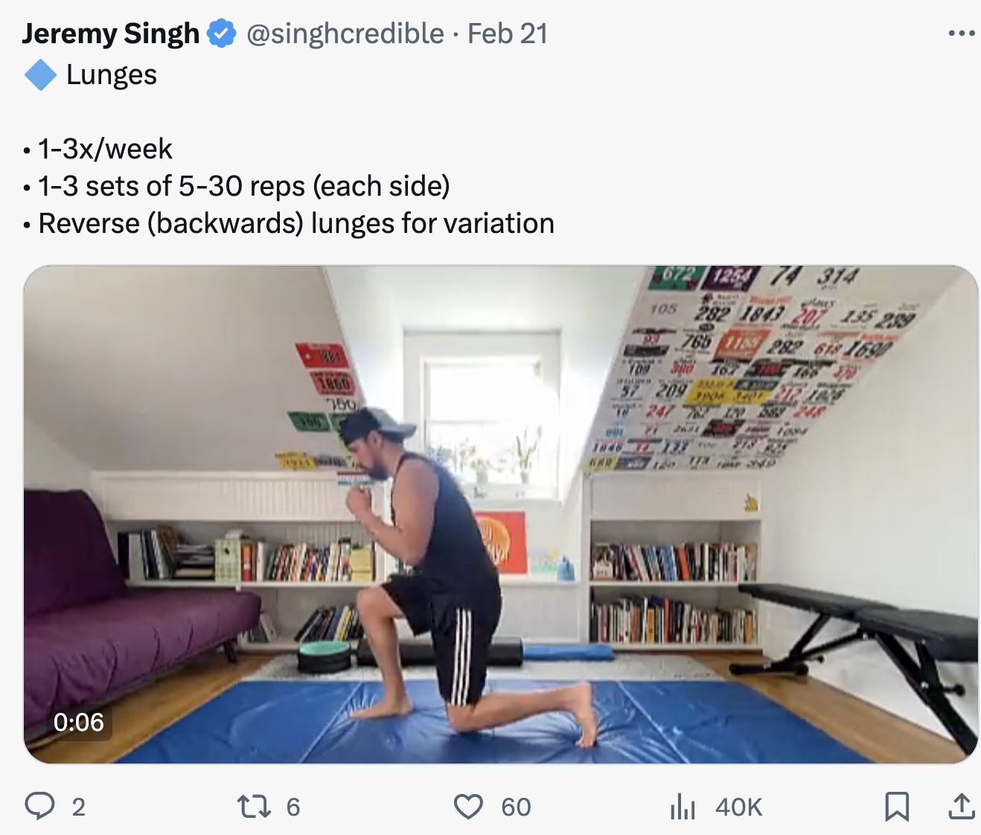Screen dimensions: 981x835
Task: Open the three-dot more options menu
Action: [962, 33]
